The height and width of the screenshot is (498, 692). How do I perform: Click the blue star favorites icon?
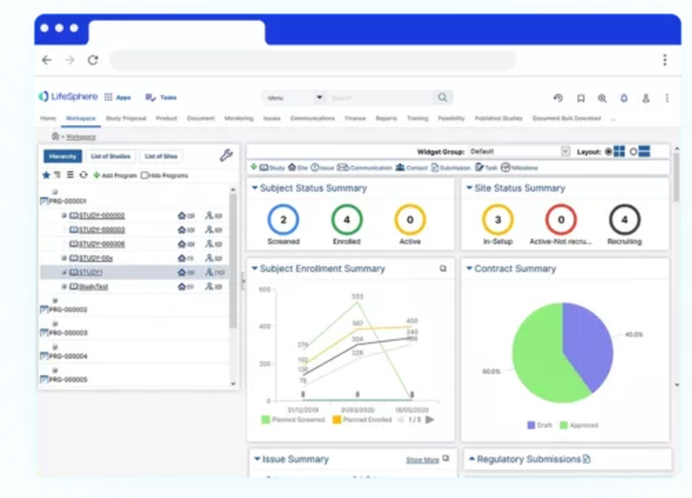46,175
